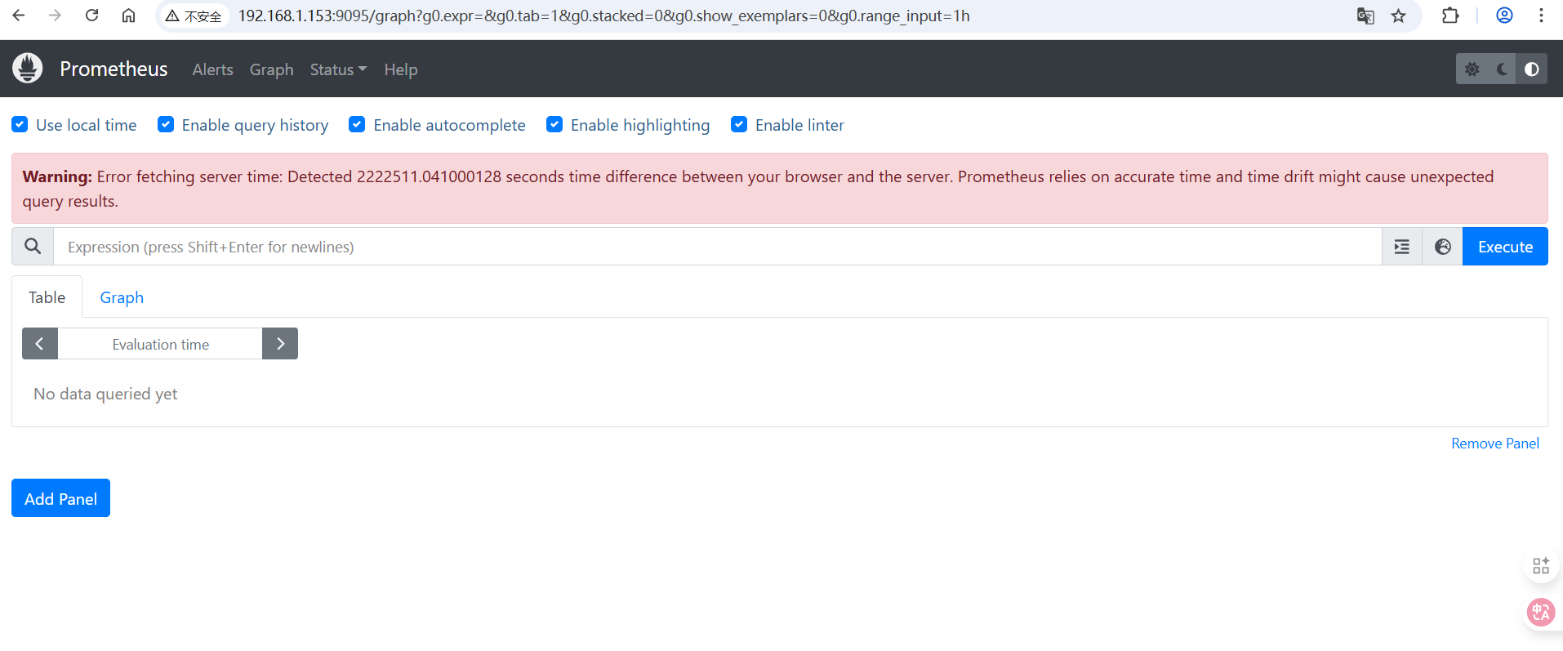Image resolution: width=1563 pixels, height=651 pixels.
Task: Click the pink translation extension icon
Action: click(x=1541, y=612)
